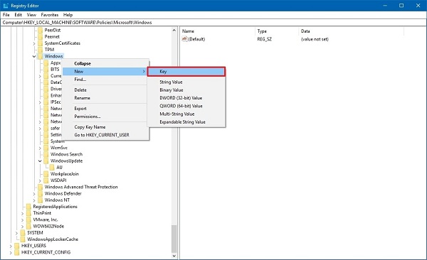Click the registry path address bar
This screenshot has width=427, height=260.
[x=213, y=23]
